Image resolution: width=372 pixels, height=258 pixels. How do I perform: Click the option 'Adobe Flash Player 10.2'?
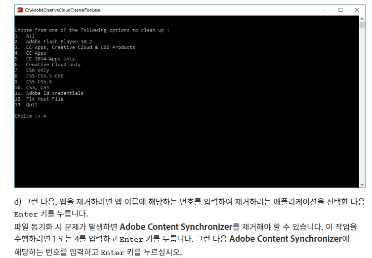(59, 42)
